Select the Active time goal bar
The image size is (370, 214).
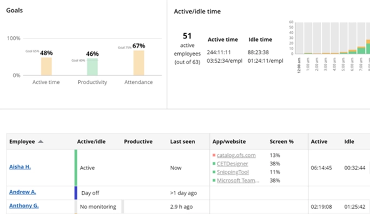pos(47,66)
